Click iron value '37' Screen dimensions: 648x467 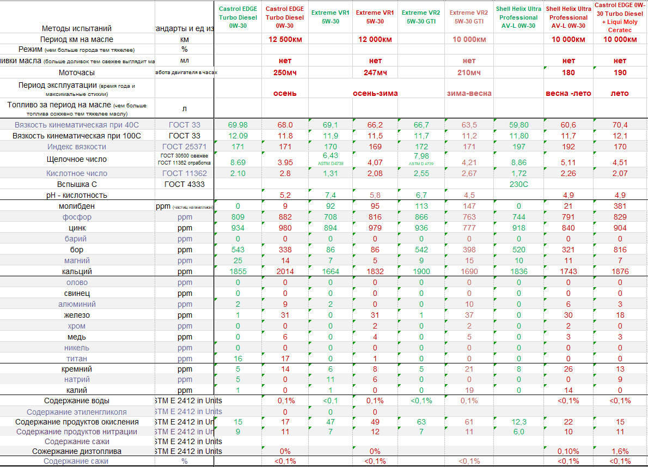click(469, 315)
